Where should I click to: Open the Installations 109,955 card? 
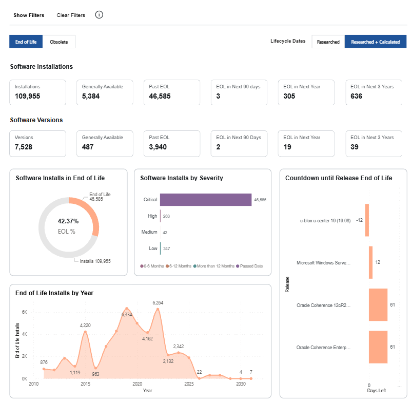tap(38, 92)
